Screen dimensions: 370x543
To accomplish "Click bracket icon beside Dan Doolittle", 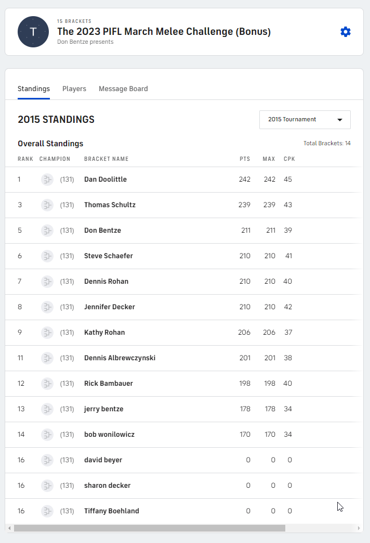I will pos(47,180).
